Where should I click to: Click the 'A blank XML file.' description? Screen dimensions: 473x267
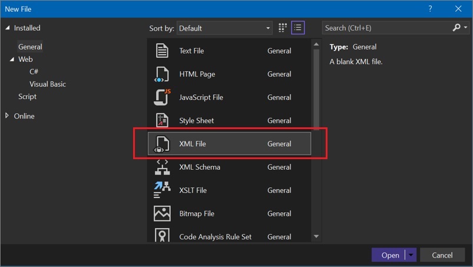(356, 61)
